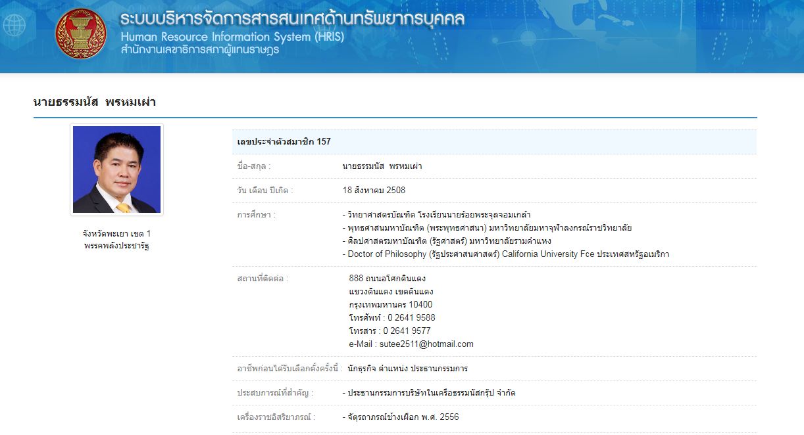
Task: Click the การศึกษา field label
Action: coord(256,215)
